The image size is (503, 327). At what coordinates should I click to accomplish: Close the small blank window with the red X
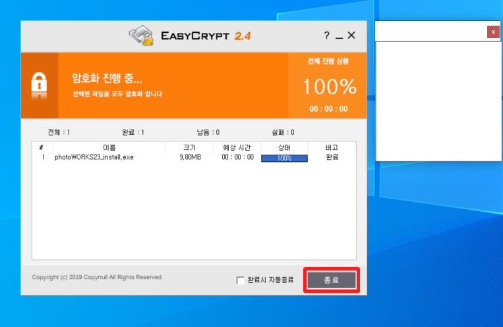pyautogui.click(x=493, y=32)
